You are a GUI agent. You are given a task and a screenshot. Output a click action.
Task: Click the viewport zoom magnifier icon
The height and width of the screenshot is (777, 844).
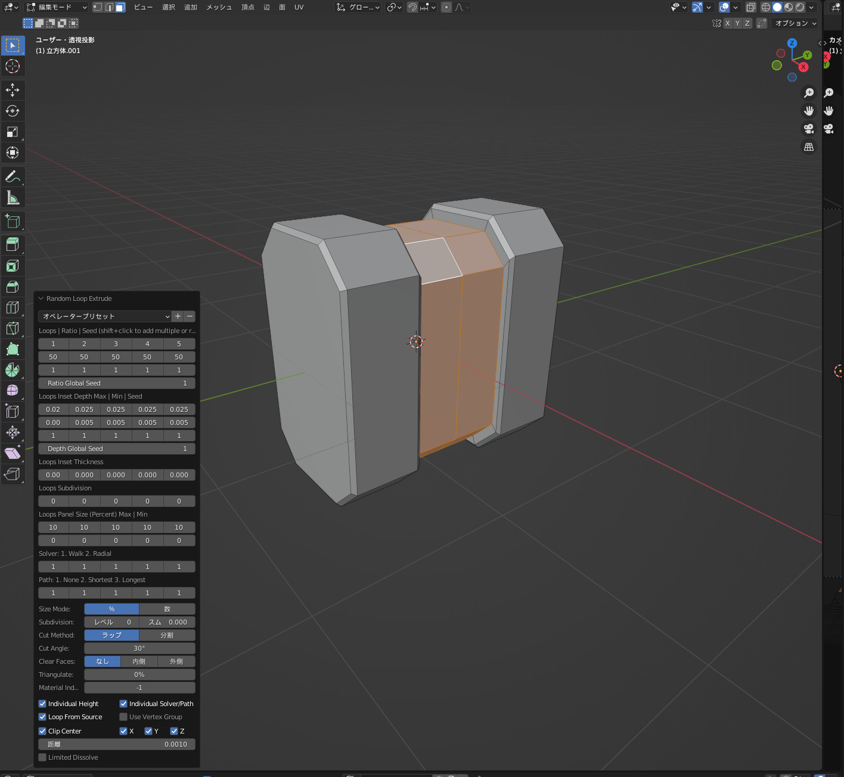pos(809,93)
